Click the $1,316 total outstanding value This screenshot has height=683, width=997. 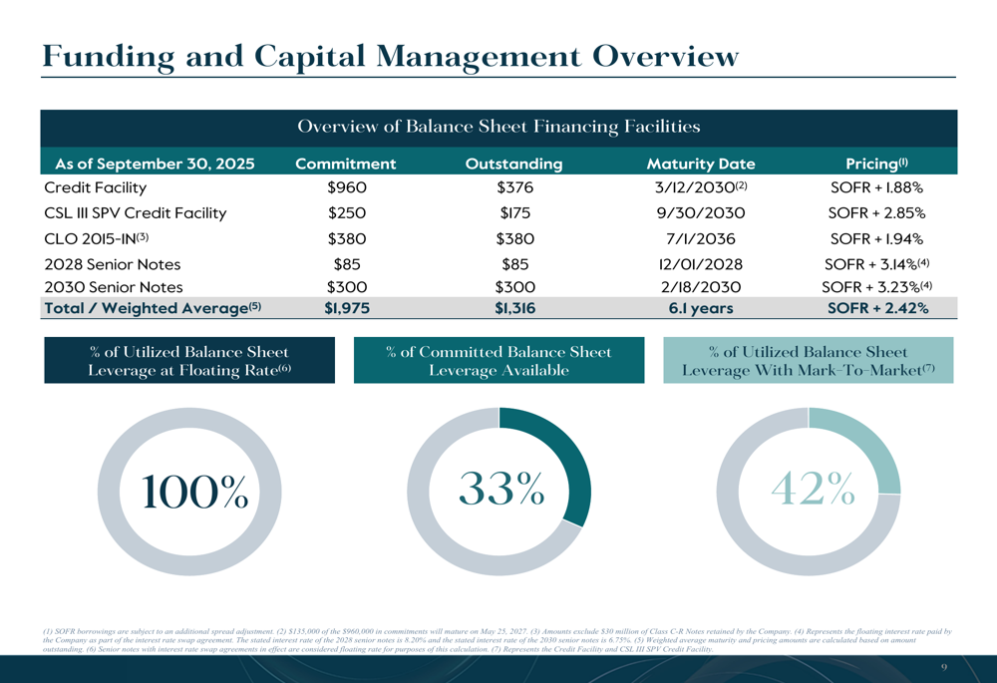coord(514,308)
